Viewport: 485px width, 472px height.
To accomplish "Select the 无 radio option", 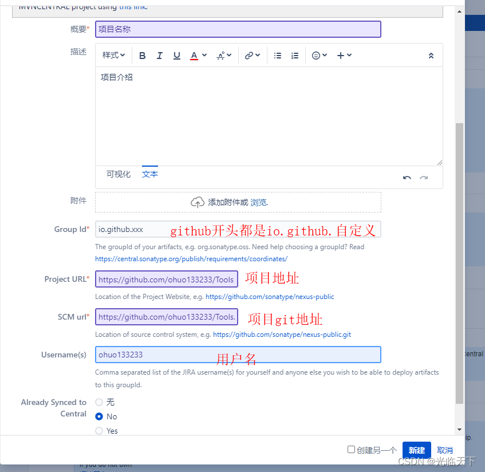I will 99,402.
